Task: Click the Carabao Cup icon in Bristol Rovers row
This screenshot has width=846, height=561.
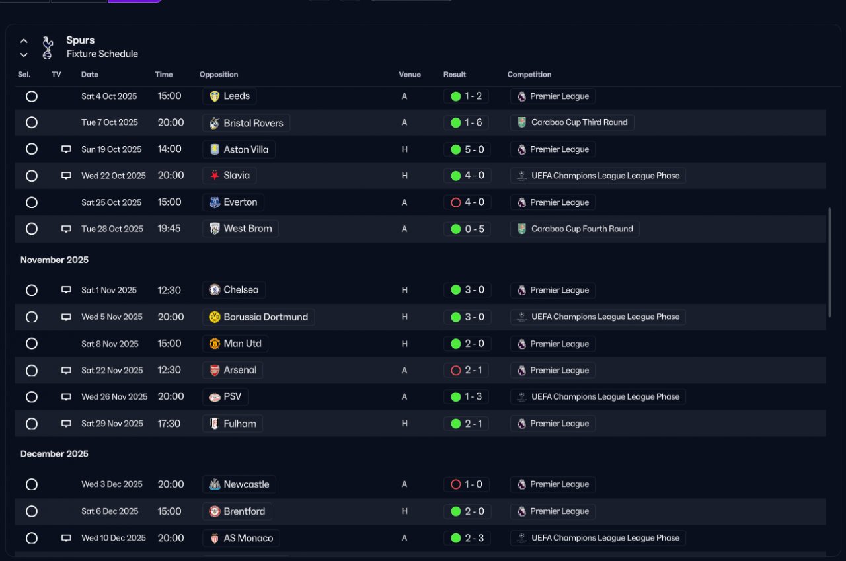Action: coord(522,123)
